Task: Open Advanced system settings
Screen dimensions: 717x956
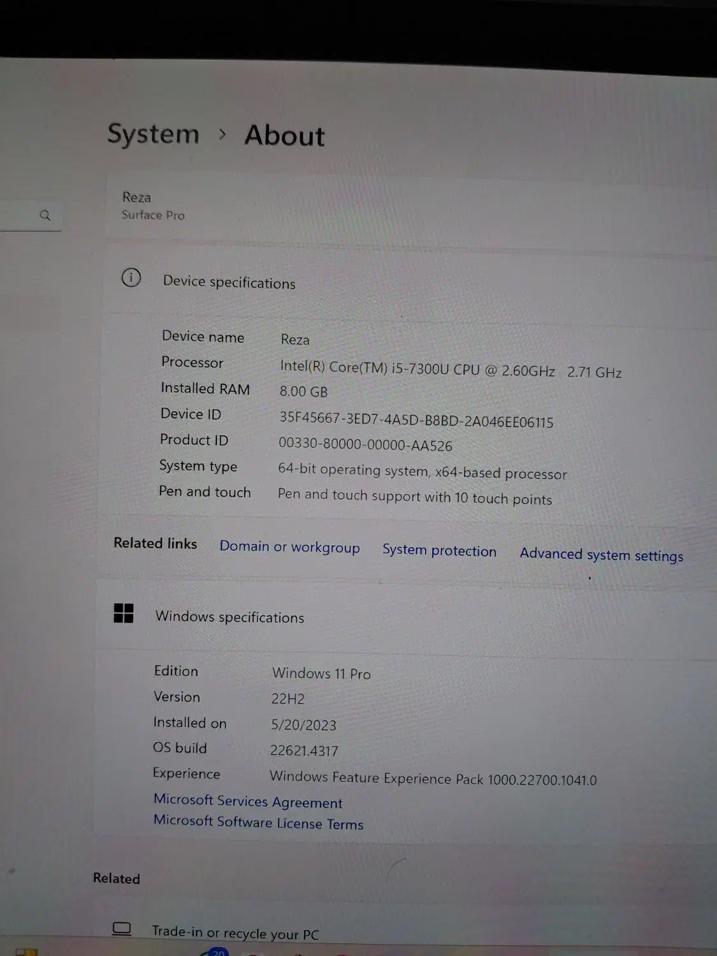Action: pos(601,554)
